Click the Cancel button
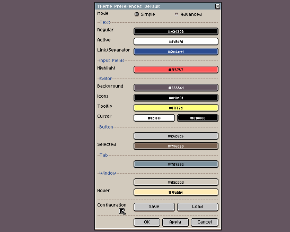This screenshot has height=232, width=290. 205,222
